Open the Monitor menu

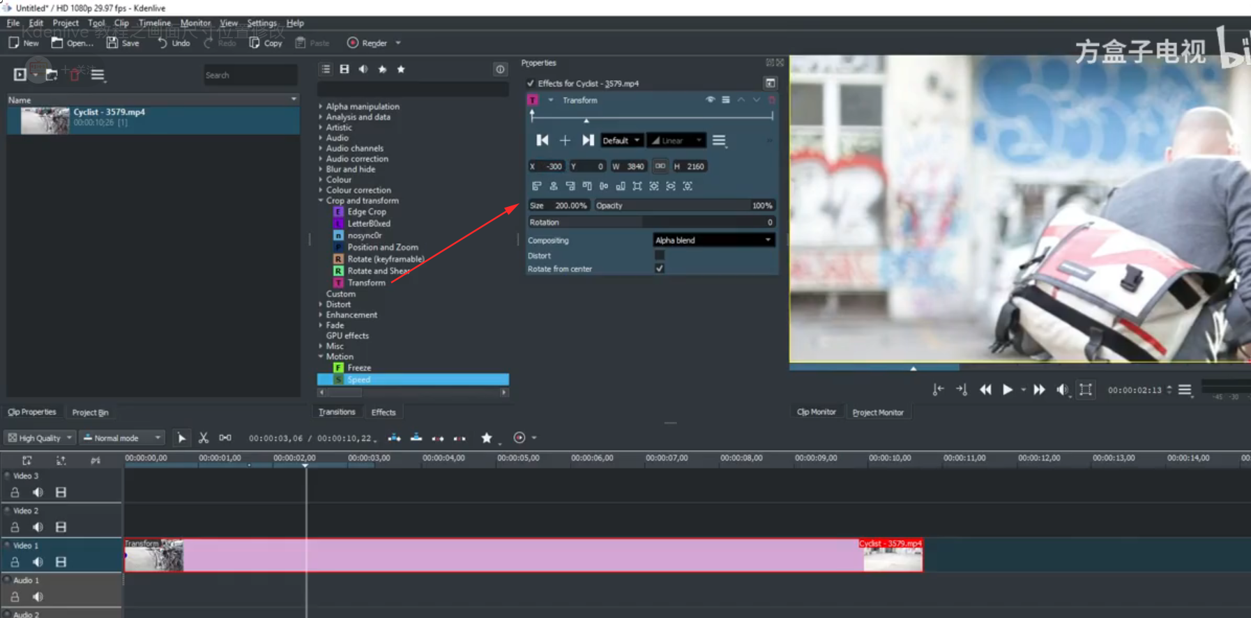(195, 23)
